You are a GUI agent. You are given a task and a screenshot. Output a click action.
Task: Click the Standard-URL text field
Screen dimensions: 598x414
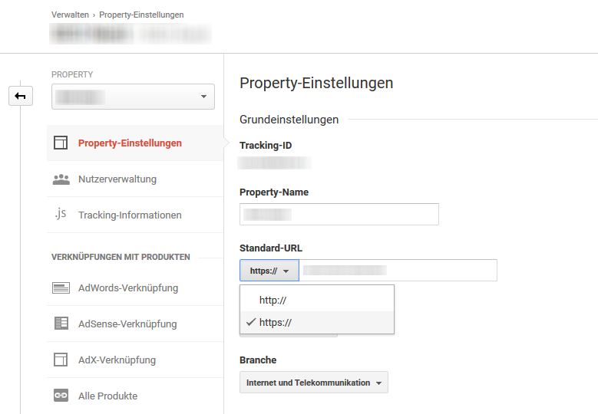[x=398, y=271]
